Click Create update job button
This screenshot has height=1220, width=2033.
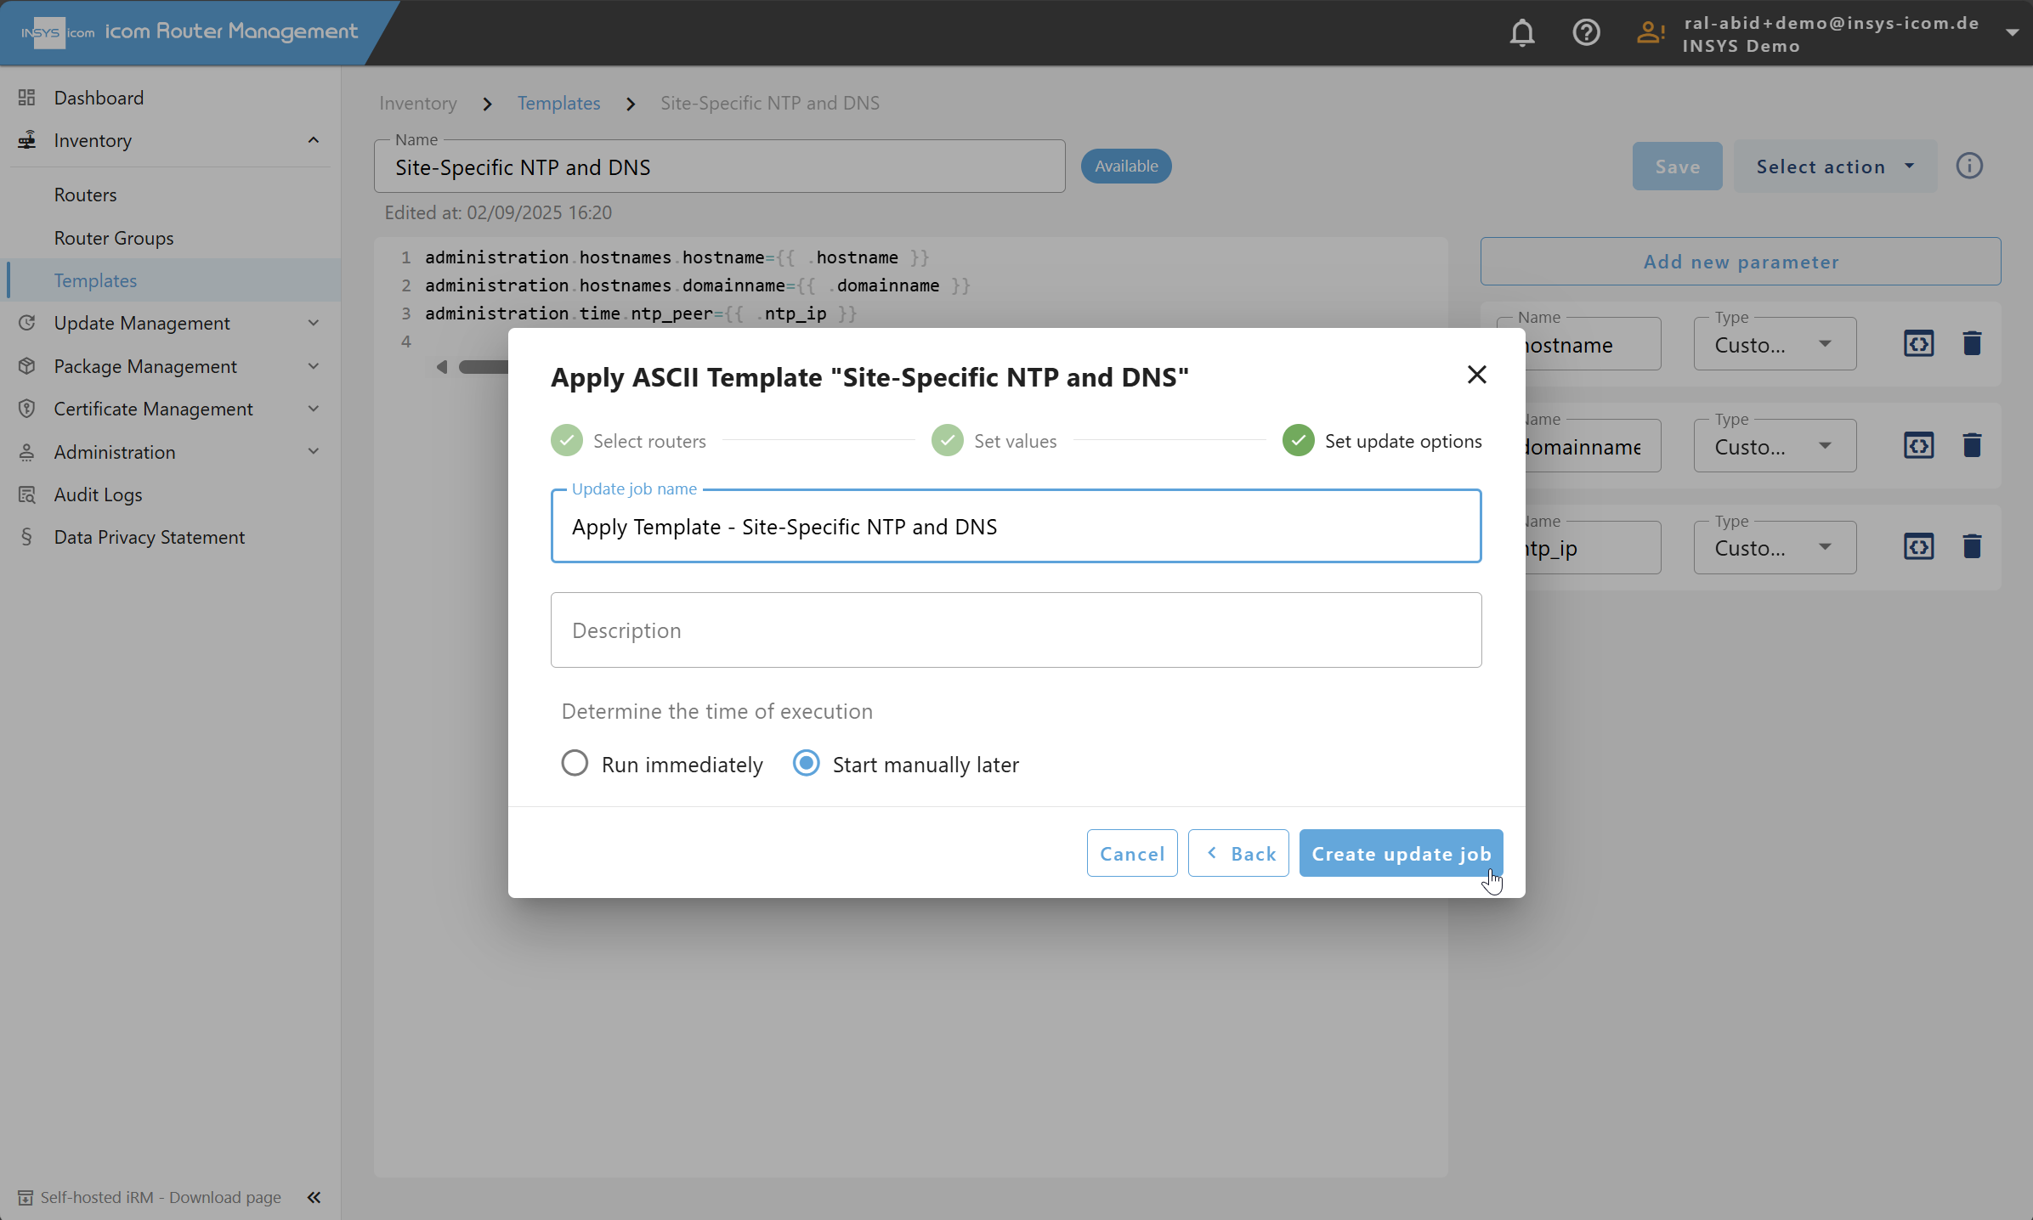click(x=1401, y=853)
